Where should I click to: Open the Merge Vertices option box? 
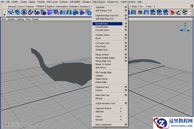[x=126, y=55]
